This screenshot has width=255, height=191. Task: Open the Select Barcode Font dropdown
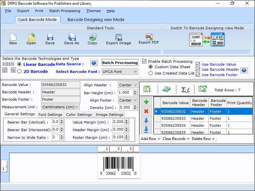[x=120, y=72]
